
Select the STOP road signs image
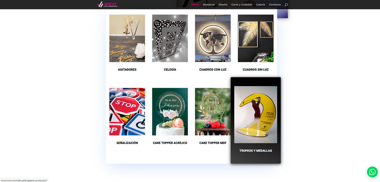pos(127,111)
